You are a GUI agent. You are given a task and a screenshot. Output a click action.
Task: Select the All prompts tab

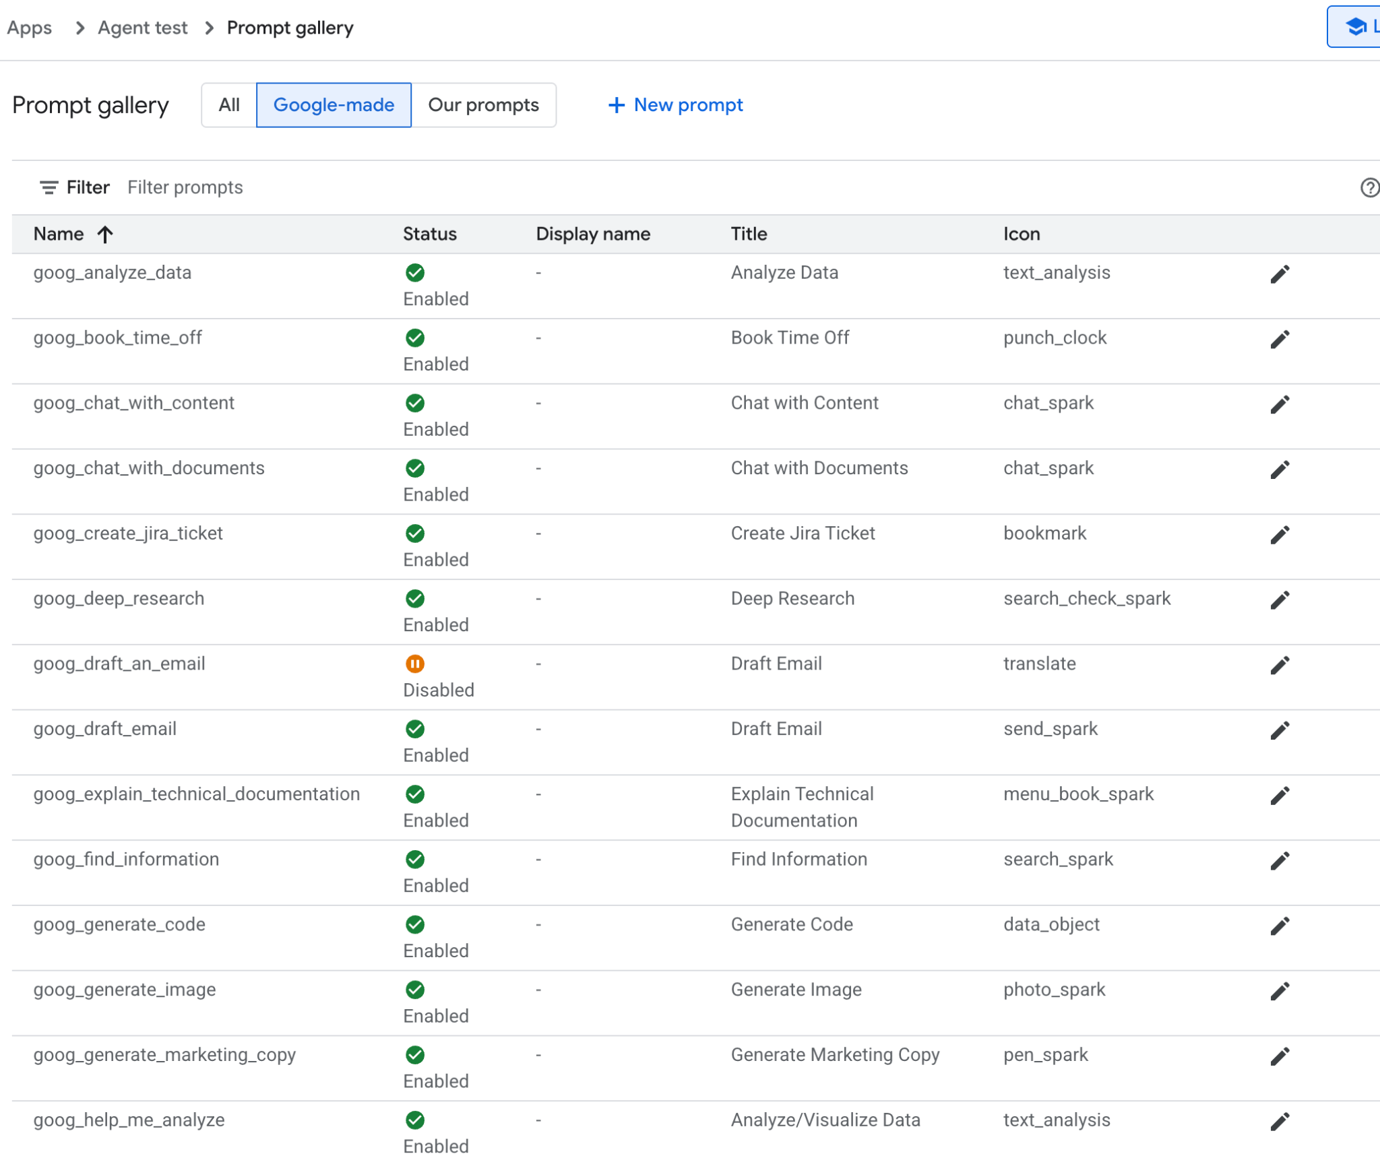[x=228, y=105]
